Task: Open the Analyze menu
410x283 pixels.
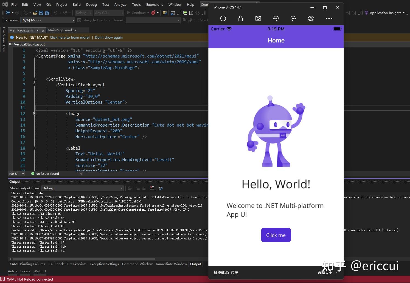Action: click(x=120, y=4)
